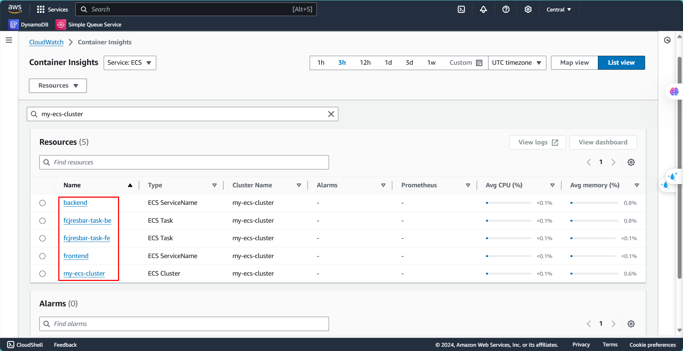683x351 pixels.
Task: Focus the Find resources search field
Action: 184,162
